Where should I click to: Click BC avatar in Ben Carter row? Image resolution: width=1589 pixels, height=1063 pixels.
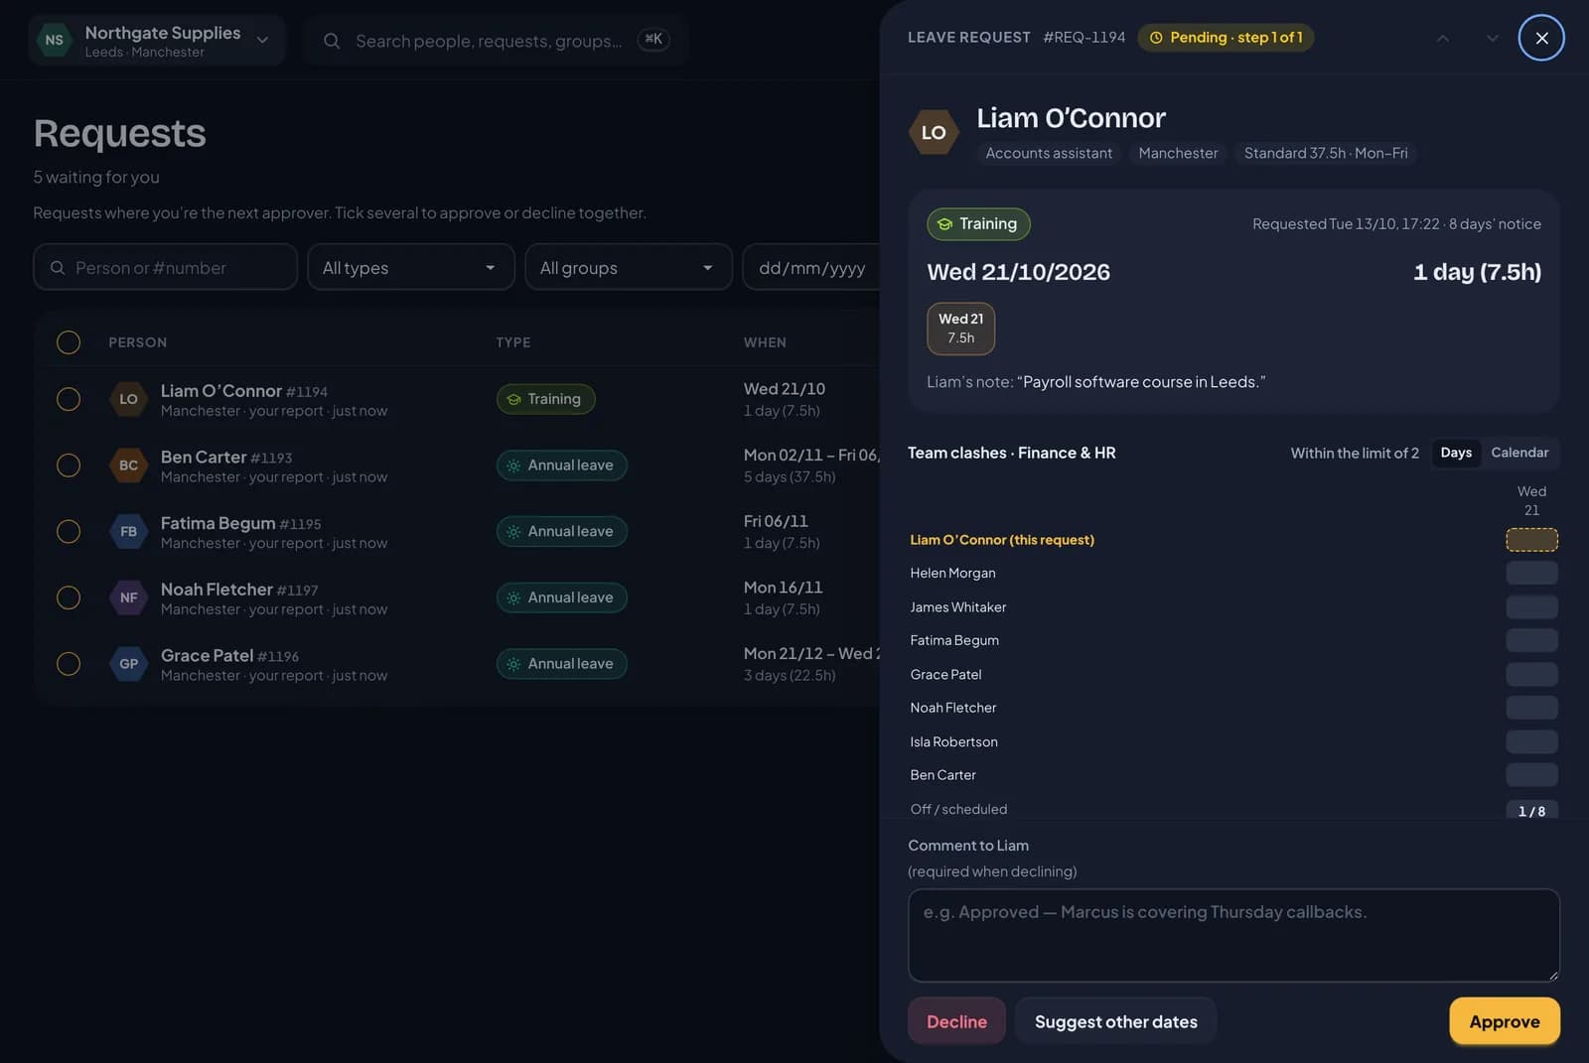click(x=128, y=465)
